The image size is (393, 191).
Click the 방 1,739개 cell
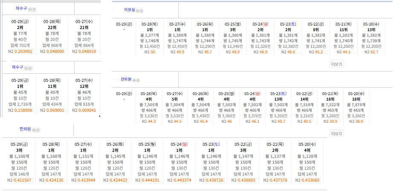click(372, 41)
